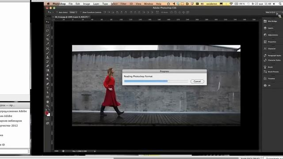
Task: Open the Layer menu
Action: [x=96, y=4]
